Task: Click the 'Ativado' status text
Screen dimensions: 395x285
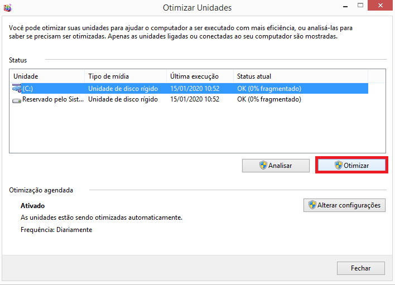Action: pyautogui.click(x=32, y=206)
